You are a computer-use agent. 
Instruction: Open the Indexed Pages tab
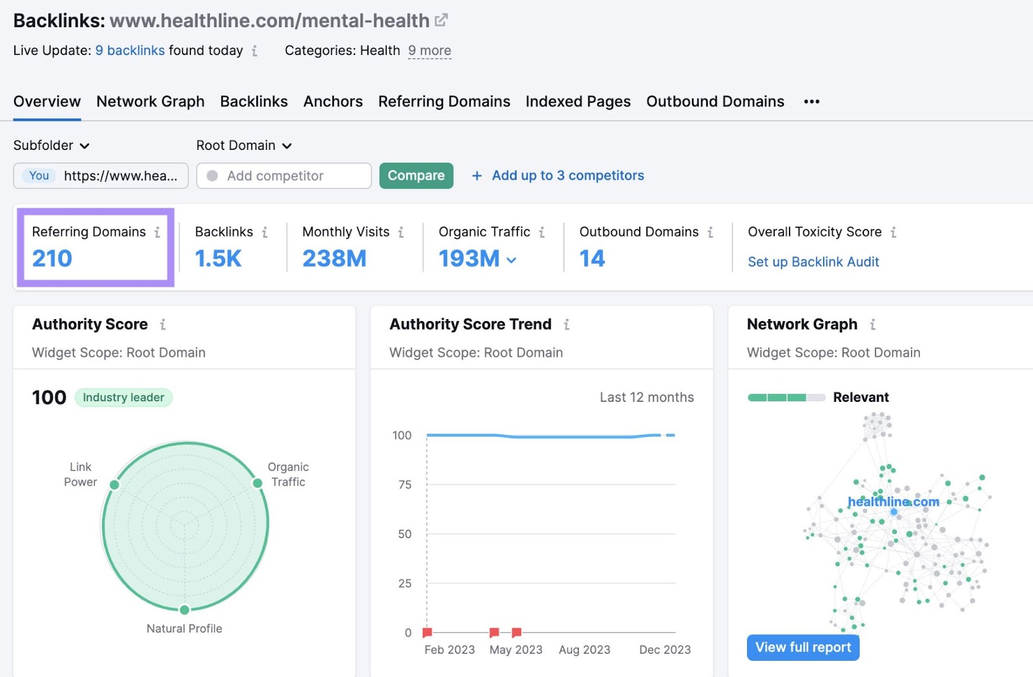coord(578,101)
